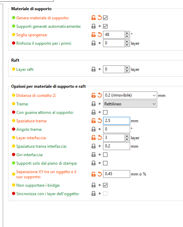
Task: Click the Angolo trama input field
Action: pyautogui.click(x=117, y=129)
